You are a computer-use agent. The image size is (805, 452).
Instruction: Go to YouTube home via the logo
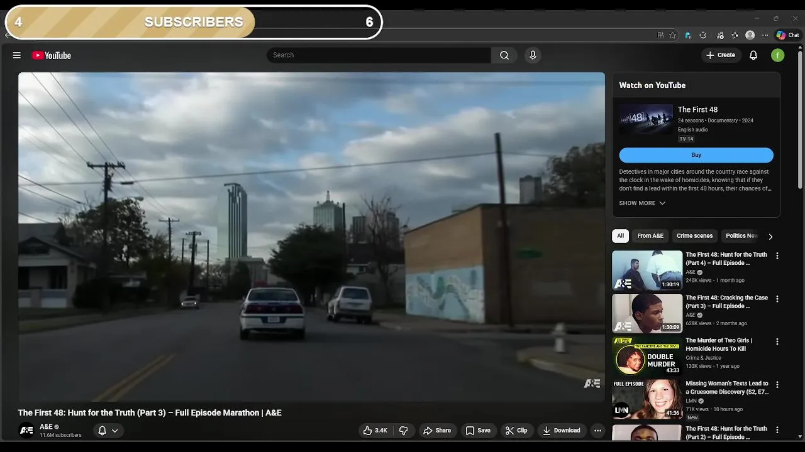pyautogui.click(x=52, y=55)
